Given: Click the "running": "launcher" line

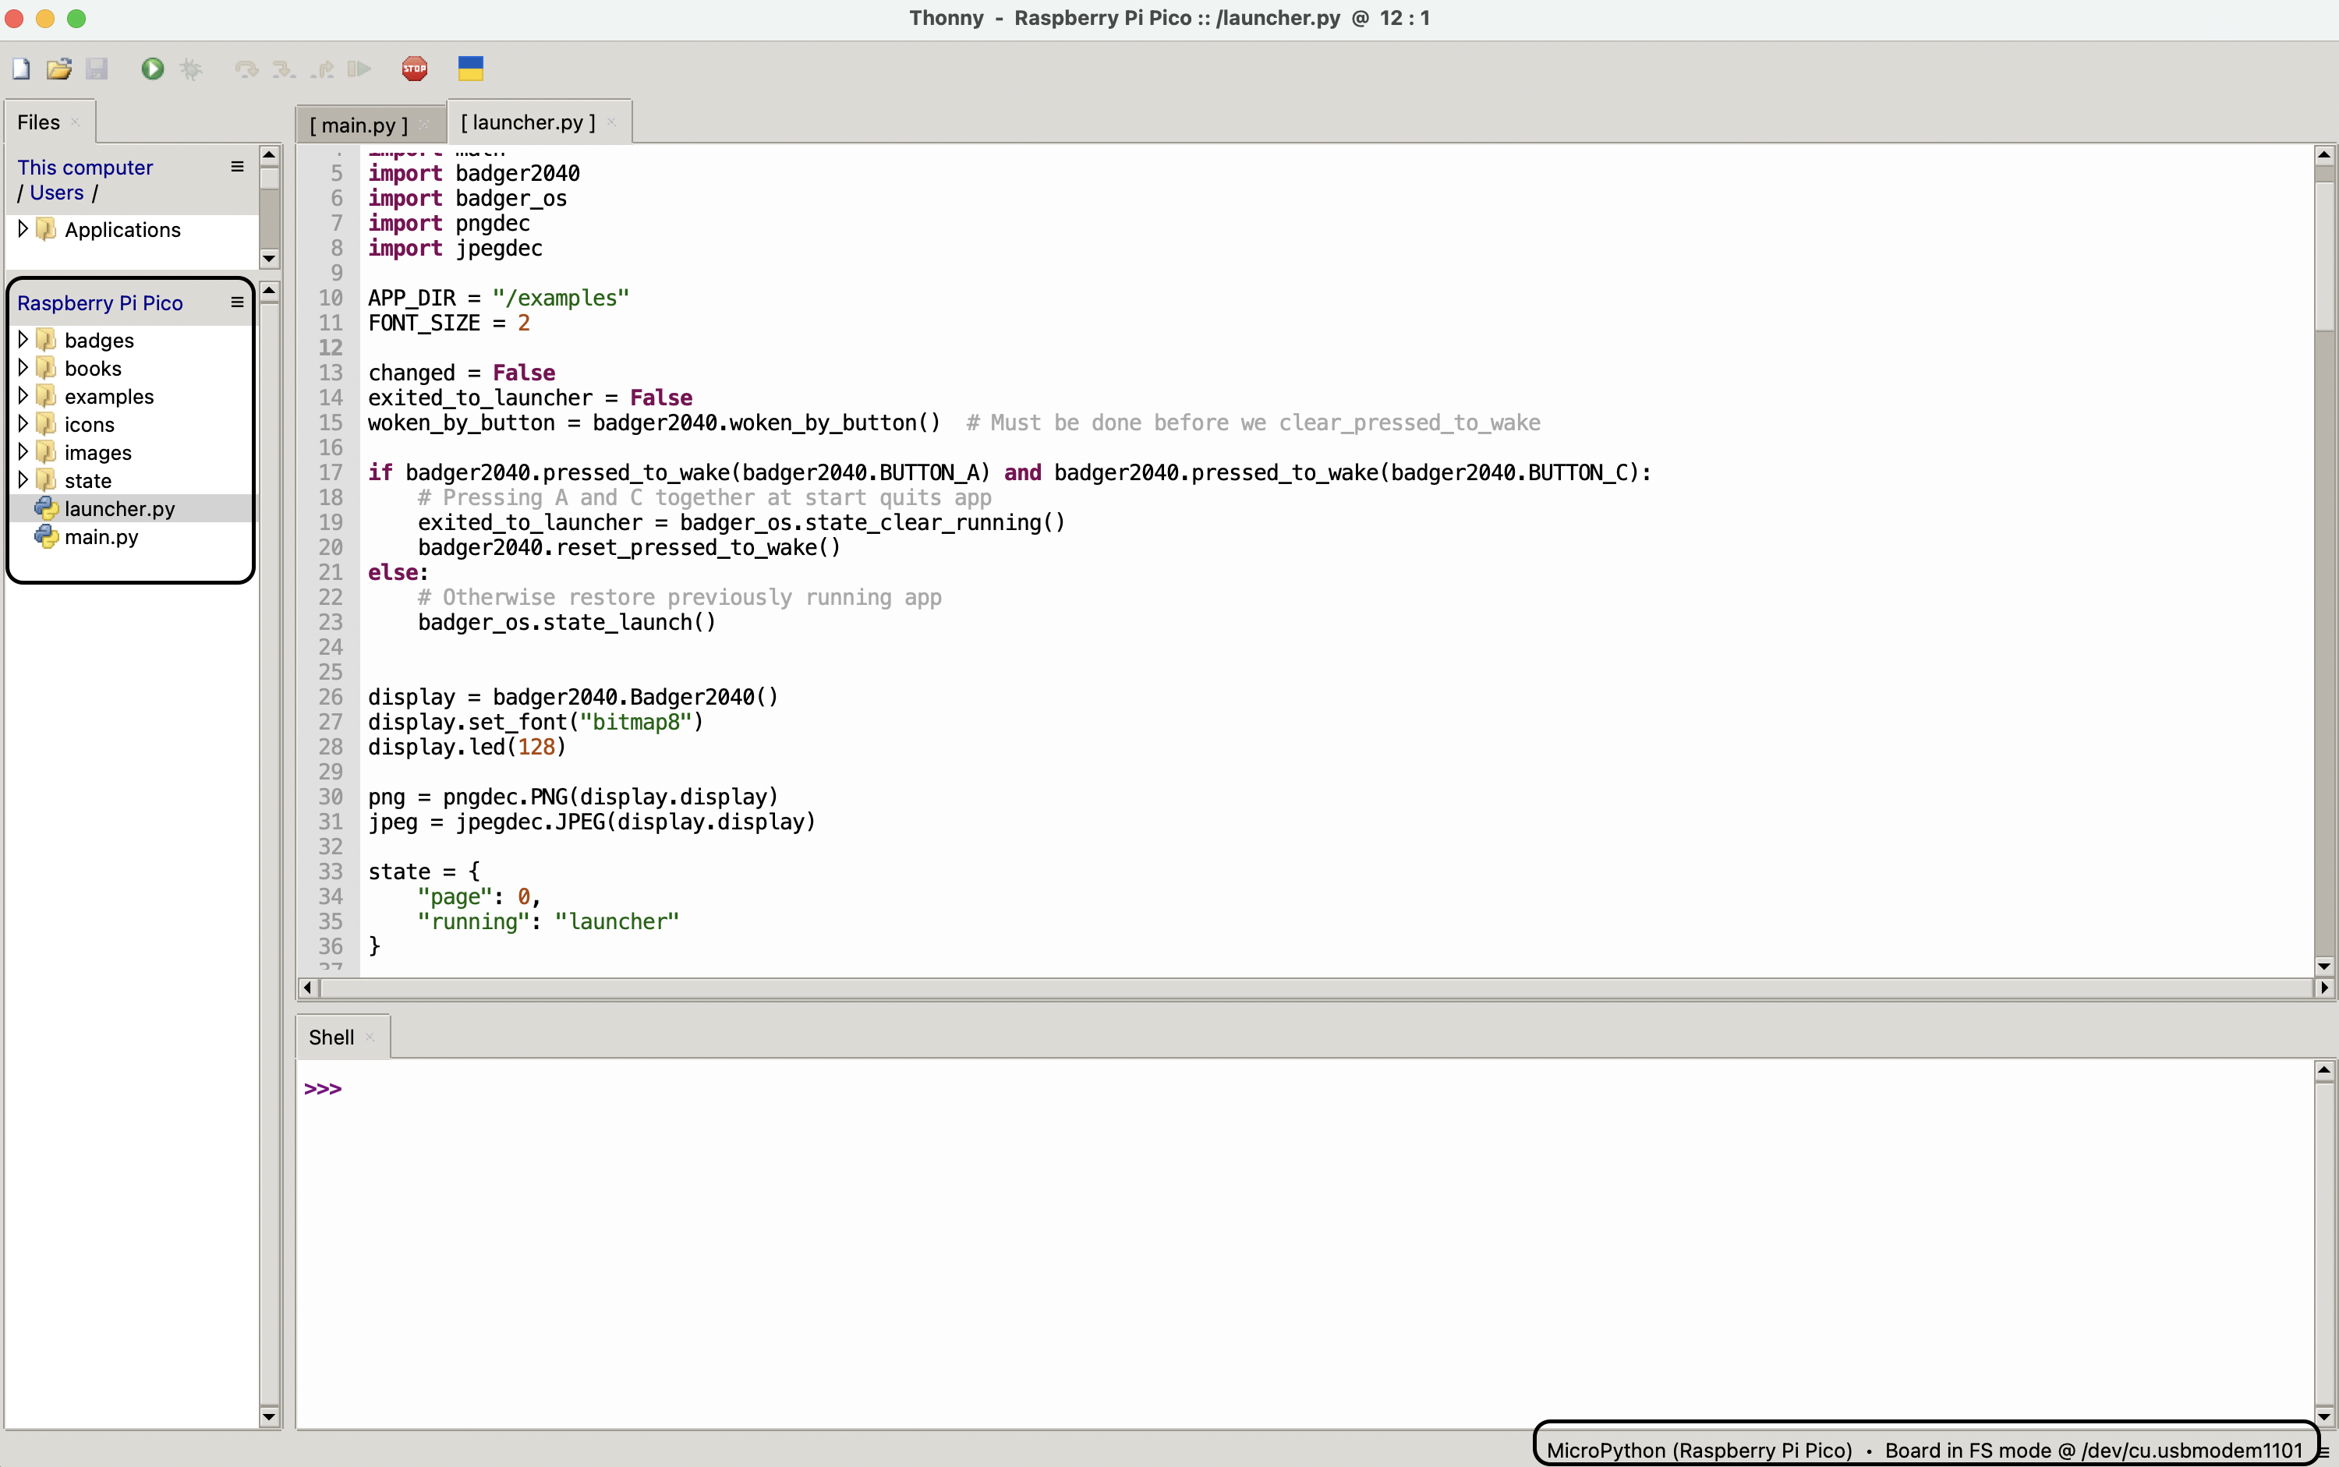Looking at the screenshot, I should click(548, 921).
